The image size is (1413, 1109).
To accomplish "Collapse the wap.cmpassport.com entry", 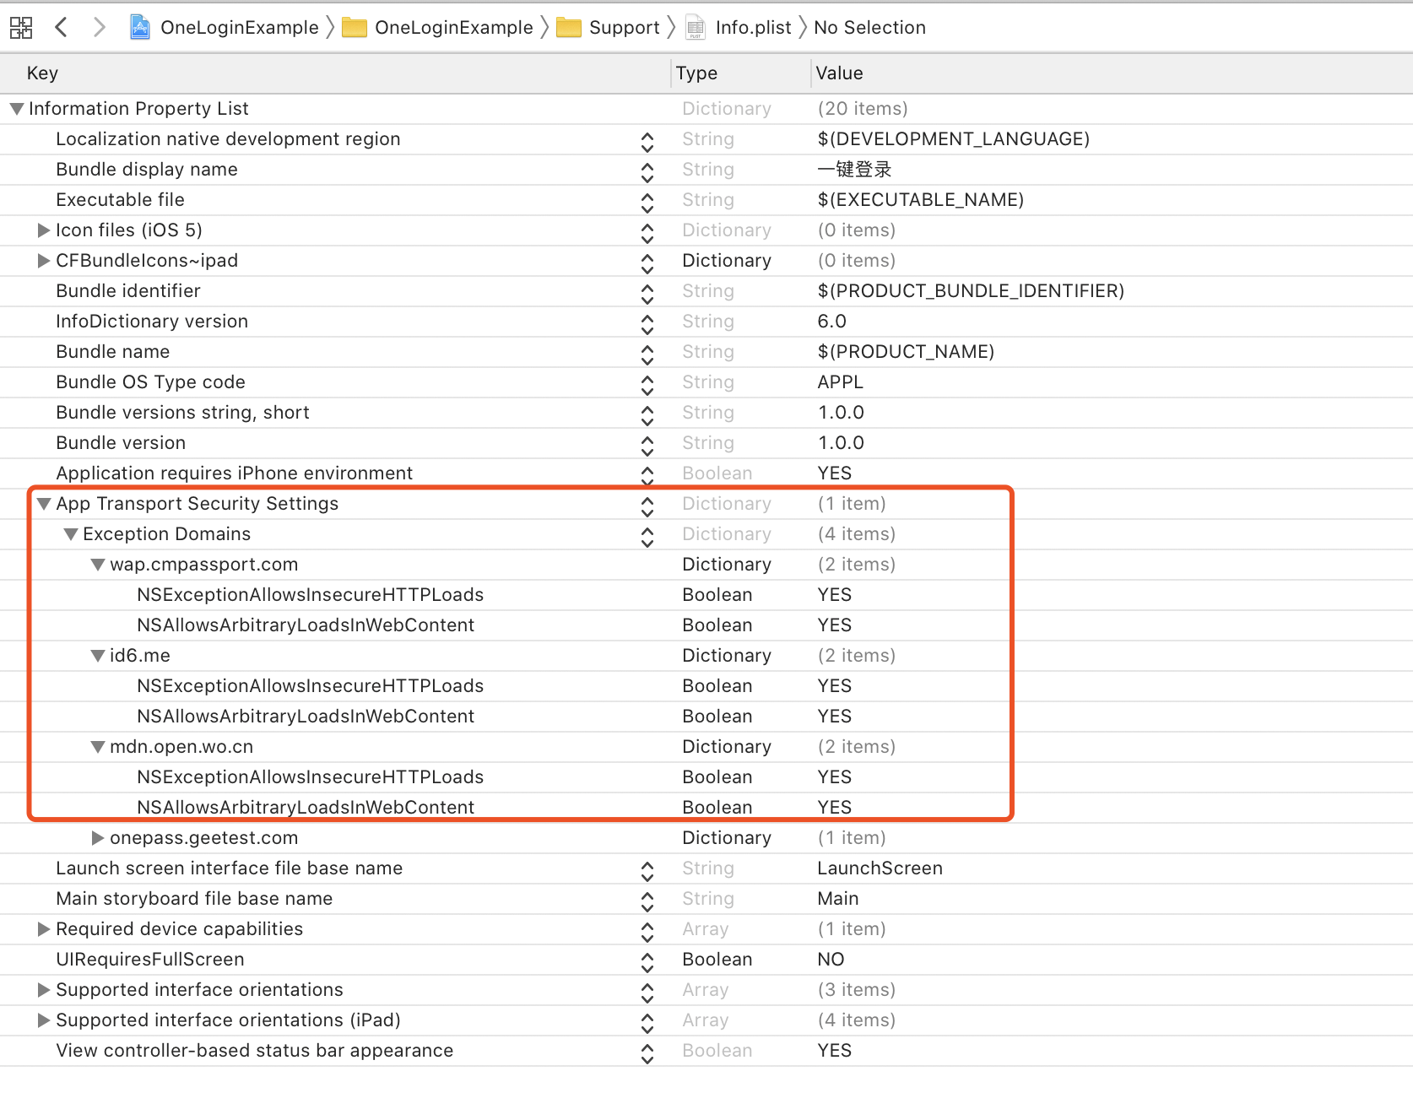I will point(98,565).
